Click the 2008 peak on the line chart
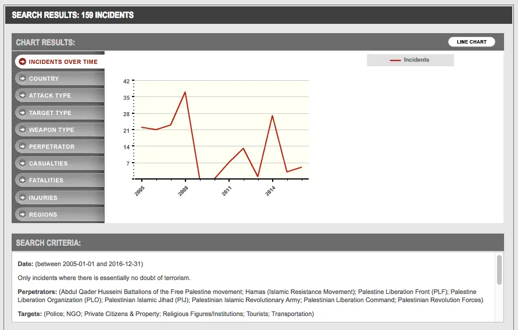Image resolution: width=518 pixels, height=330 pixels. click(x=185, y=92)
